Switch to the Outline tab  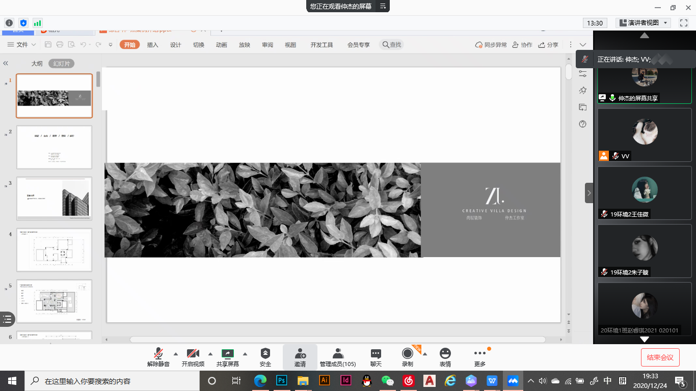pos(37,64)
